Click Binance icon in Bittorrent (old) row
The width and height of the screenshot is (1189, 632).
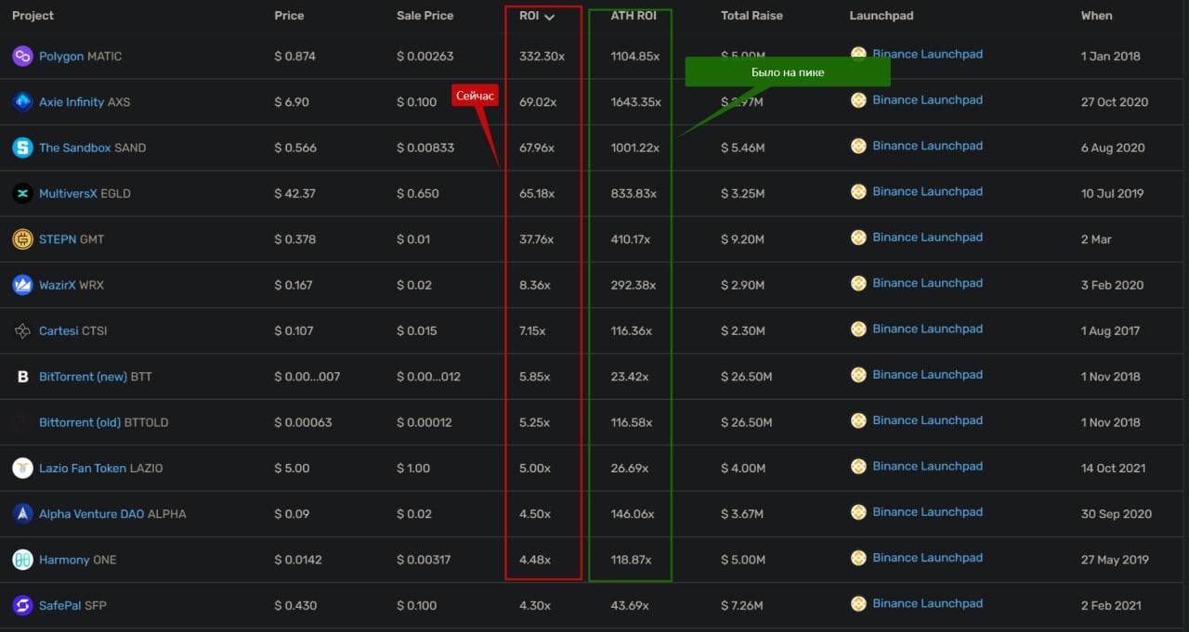[858, 420]
